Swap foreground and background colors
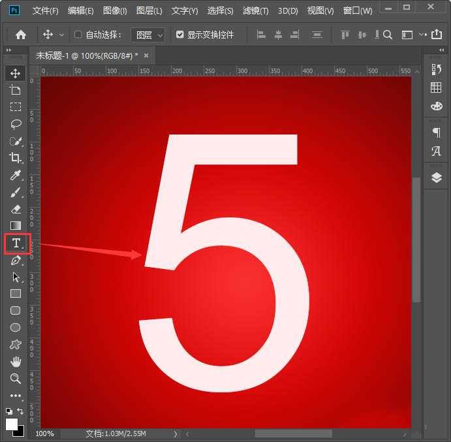This screenshot has height=442, width=451. pos(21,411)
